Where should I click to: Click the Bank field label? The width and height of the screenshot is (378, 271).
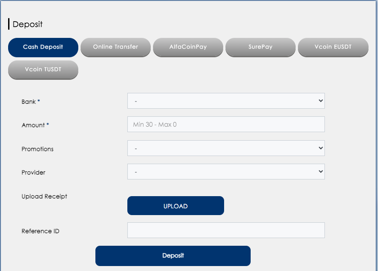(29, 101)
